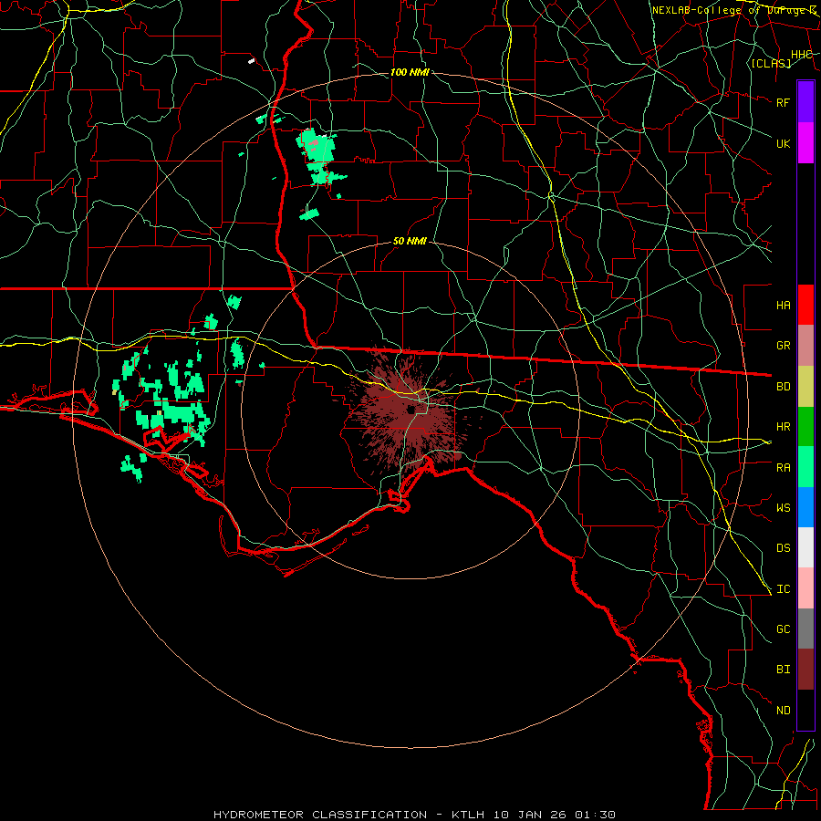Click the "HHC" product code text
The image size is (821, 821).
[x=801, y=55]
